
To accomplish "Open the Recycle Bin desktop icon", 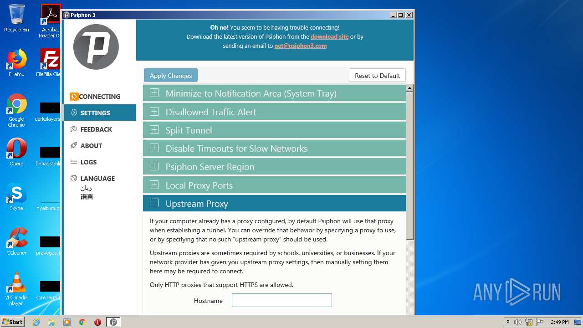I will coord(16,18).
